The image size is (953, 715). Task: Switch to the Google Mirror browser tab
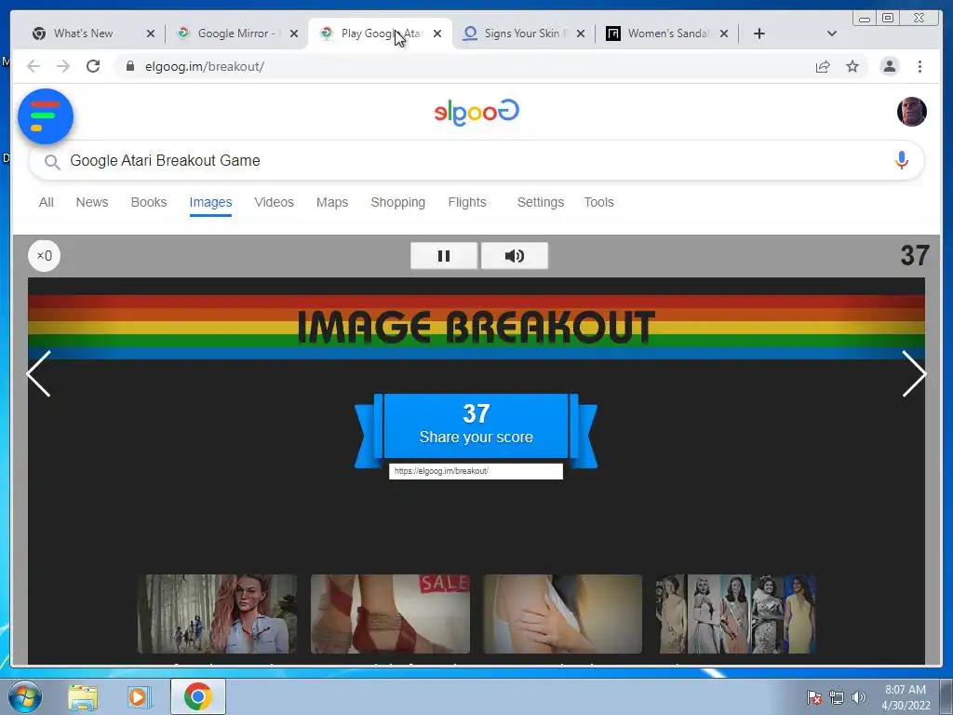(x=235, y=34)
